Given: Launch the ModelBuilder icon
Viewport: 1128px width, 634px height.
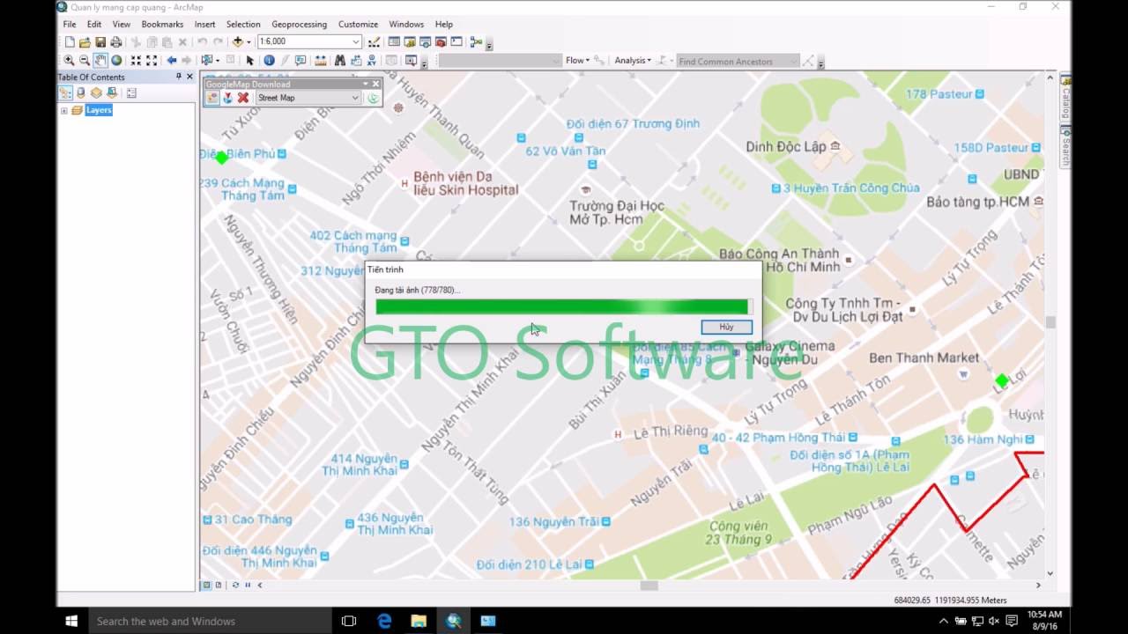Looking at the screenshot, I should point(476,41).
